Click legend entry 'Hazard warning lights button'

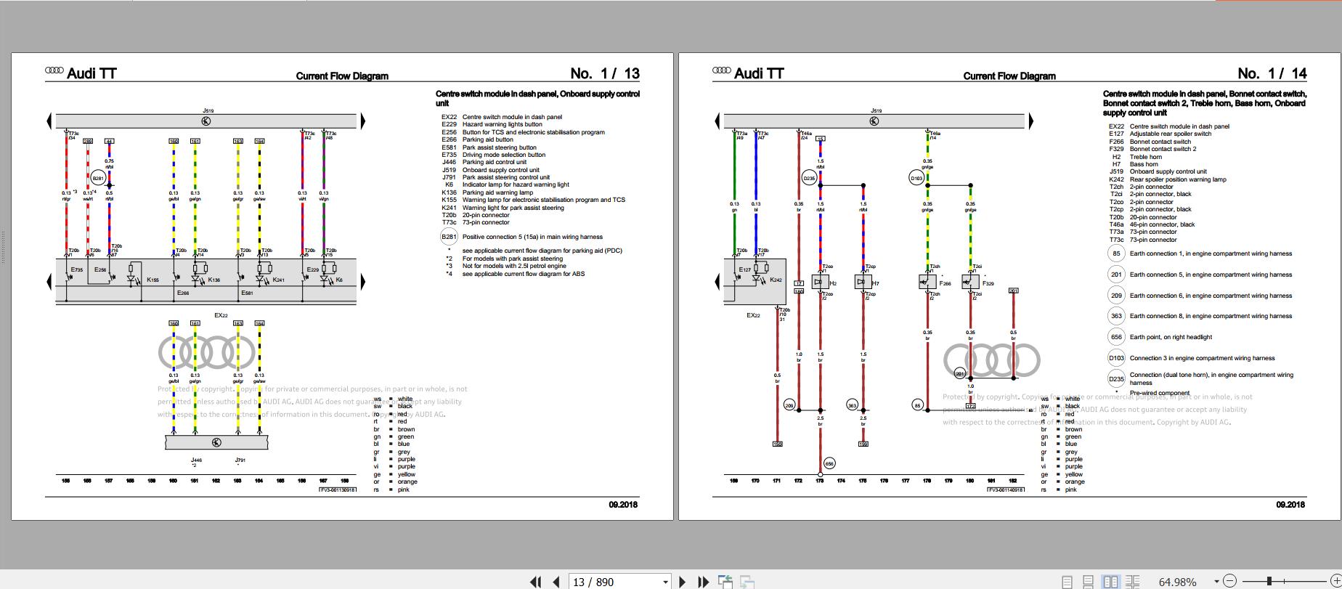tap(503, 124)
